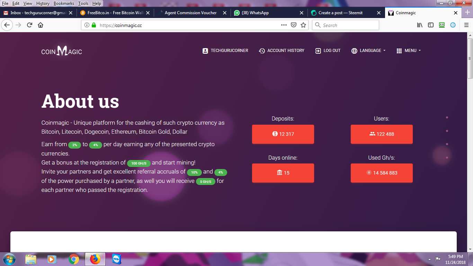
Task: Close the Coinmagic tab
Action: coord(456,13)
